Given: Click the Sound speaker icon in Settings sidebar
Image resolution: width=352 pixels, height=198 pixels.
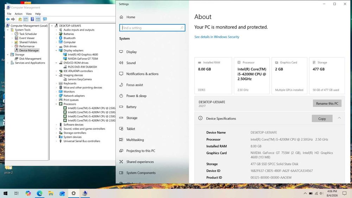Looking at the screenshot, I should pos(121,63).
